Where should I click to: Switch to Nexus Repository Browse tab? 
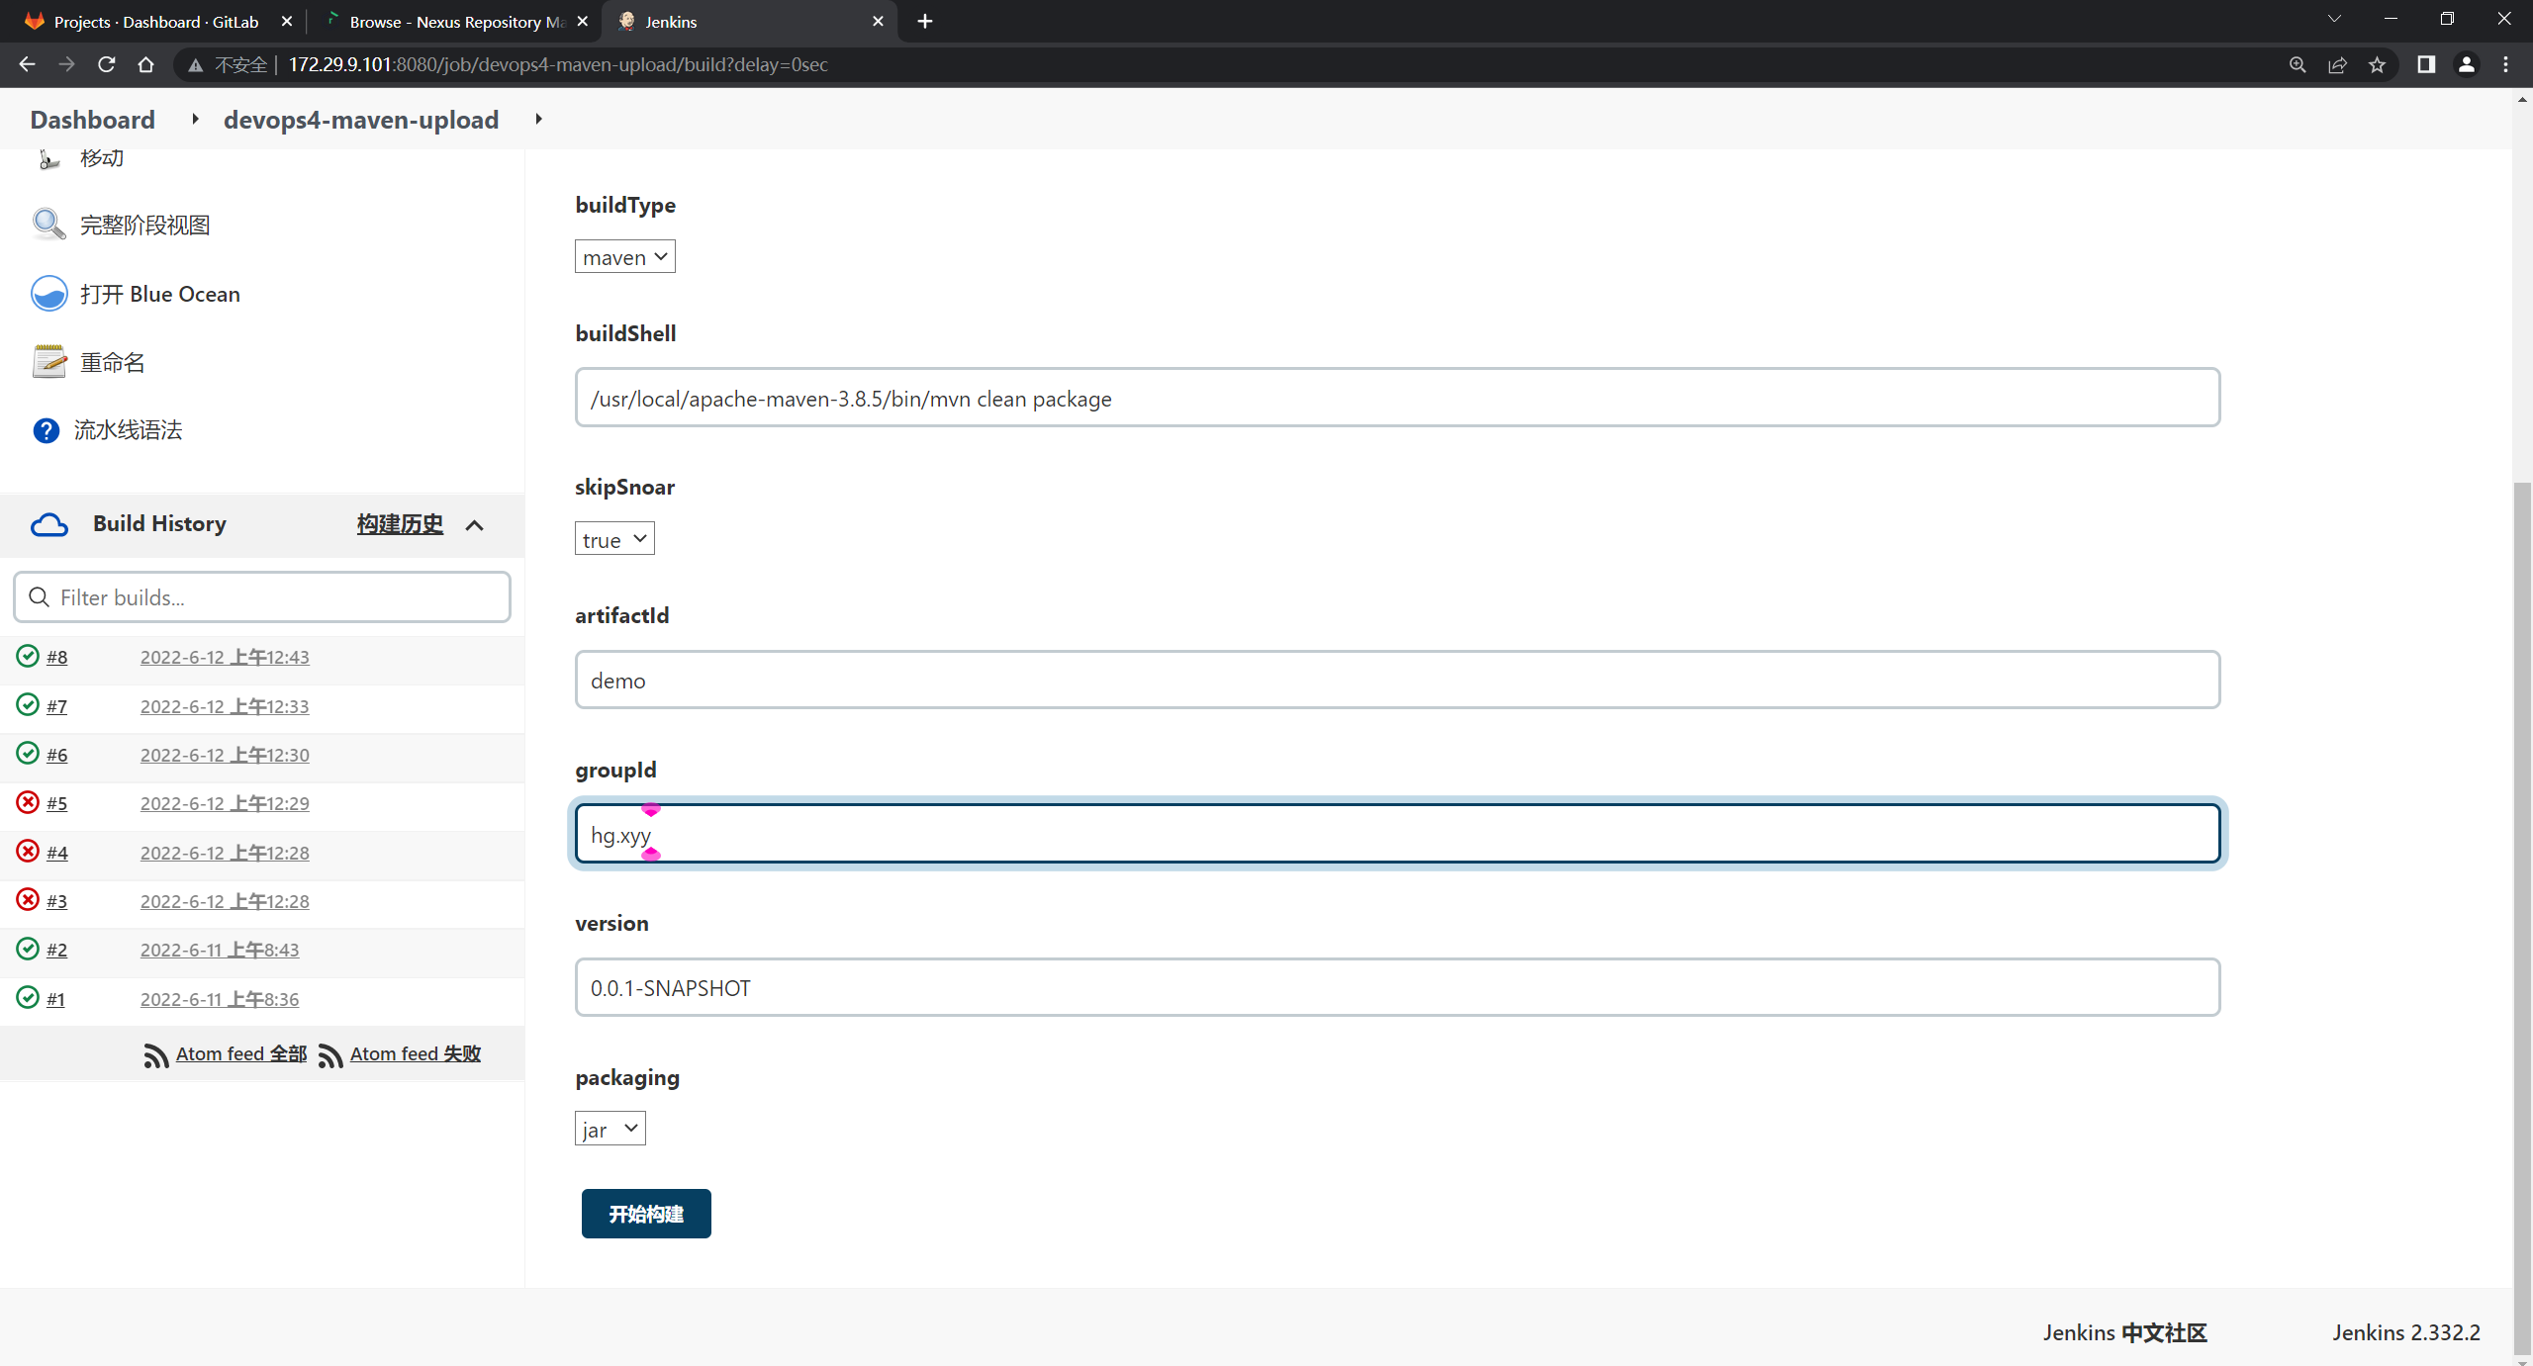pos(453,21)
